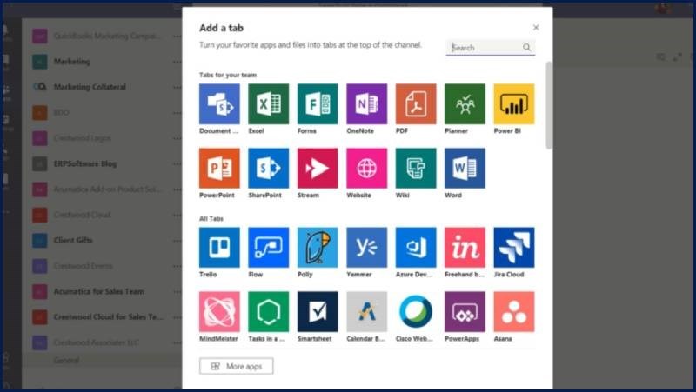Open more options for ERPSoftware Blog

[177, 163]
